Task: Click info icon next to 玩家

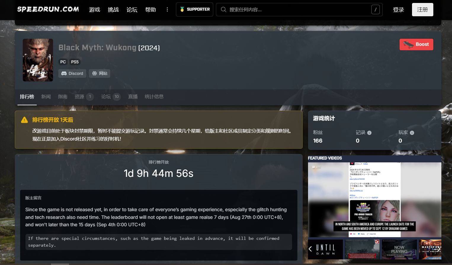Action: pos(412,133)
